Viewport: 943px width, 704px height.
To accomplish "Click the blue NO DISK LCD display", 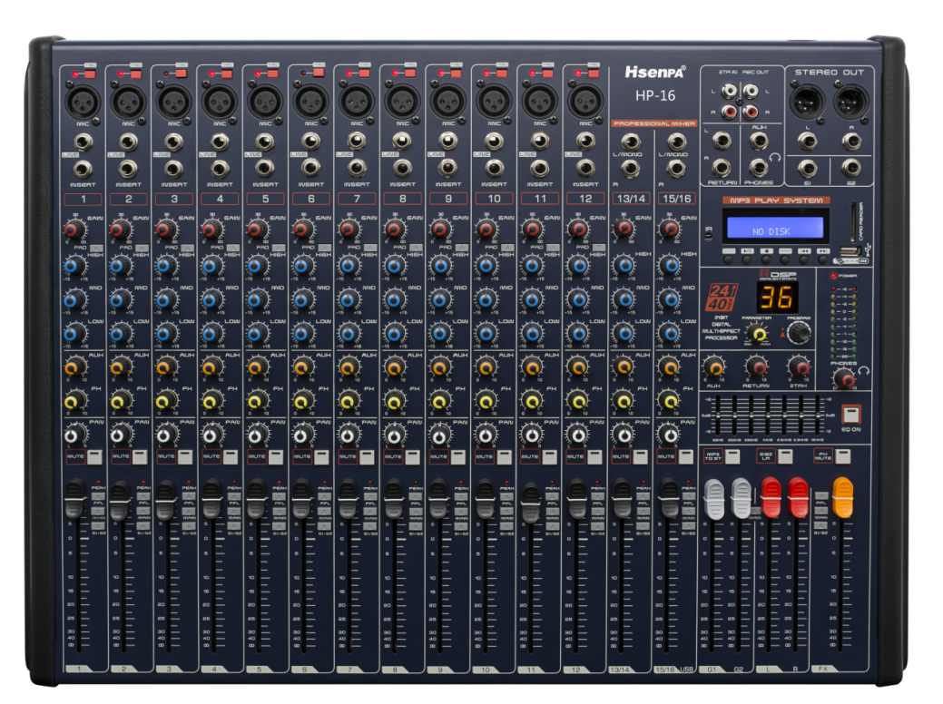I will point(770,230).
